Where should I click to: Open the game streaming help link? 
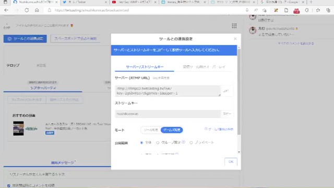[219, 129]
